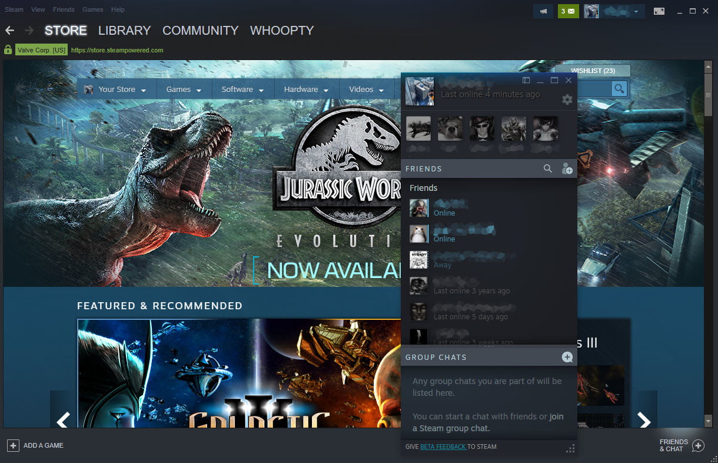Image resolution: width=718 pixels, height=463 pixels.
Task: Open the megaphone announcements icon
Action: coord(543,11)
